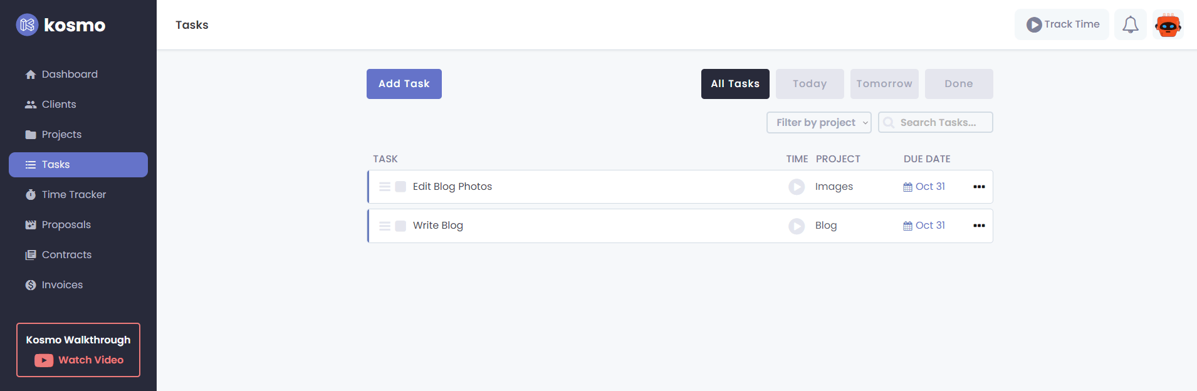This screenshot has height=391, width=1197.
Task: Open more options for Edit Blog Photos
Action: [x=979, y=187]
